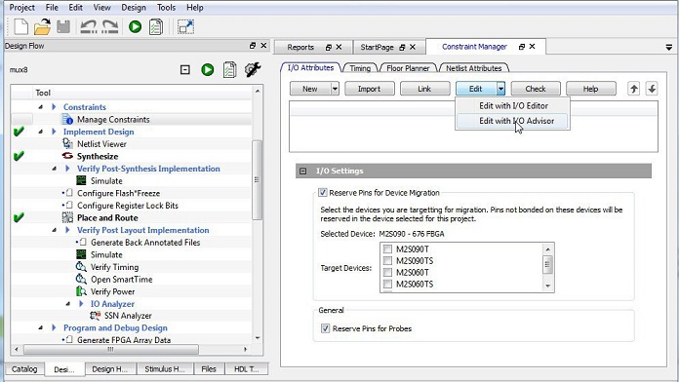Switch to the Floor Planner tab
This screenshot has height=382, width=679.
(408, 68)
